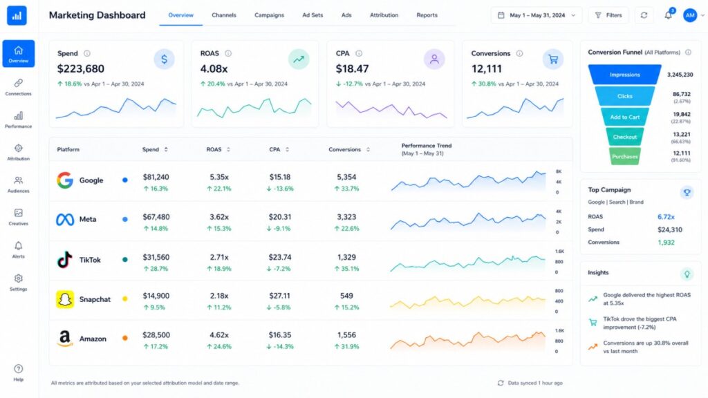Image resolution: width=708 pixels, height=398 pixels.
Task: Click the blue color dot beside Google
Action: coord(125,180)
